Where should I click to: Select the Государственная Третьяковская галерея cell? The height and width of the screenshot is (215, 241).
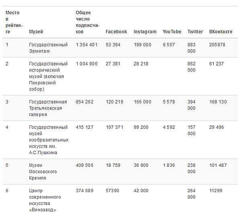(x=48, y=108)
